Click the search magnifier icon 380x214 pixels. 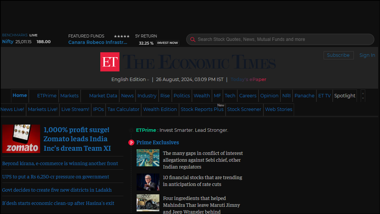193,39
